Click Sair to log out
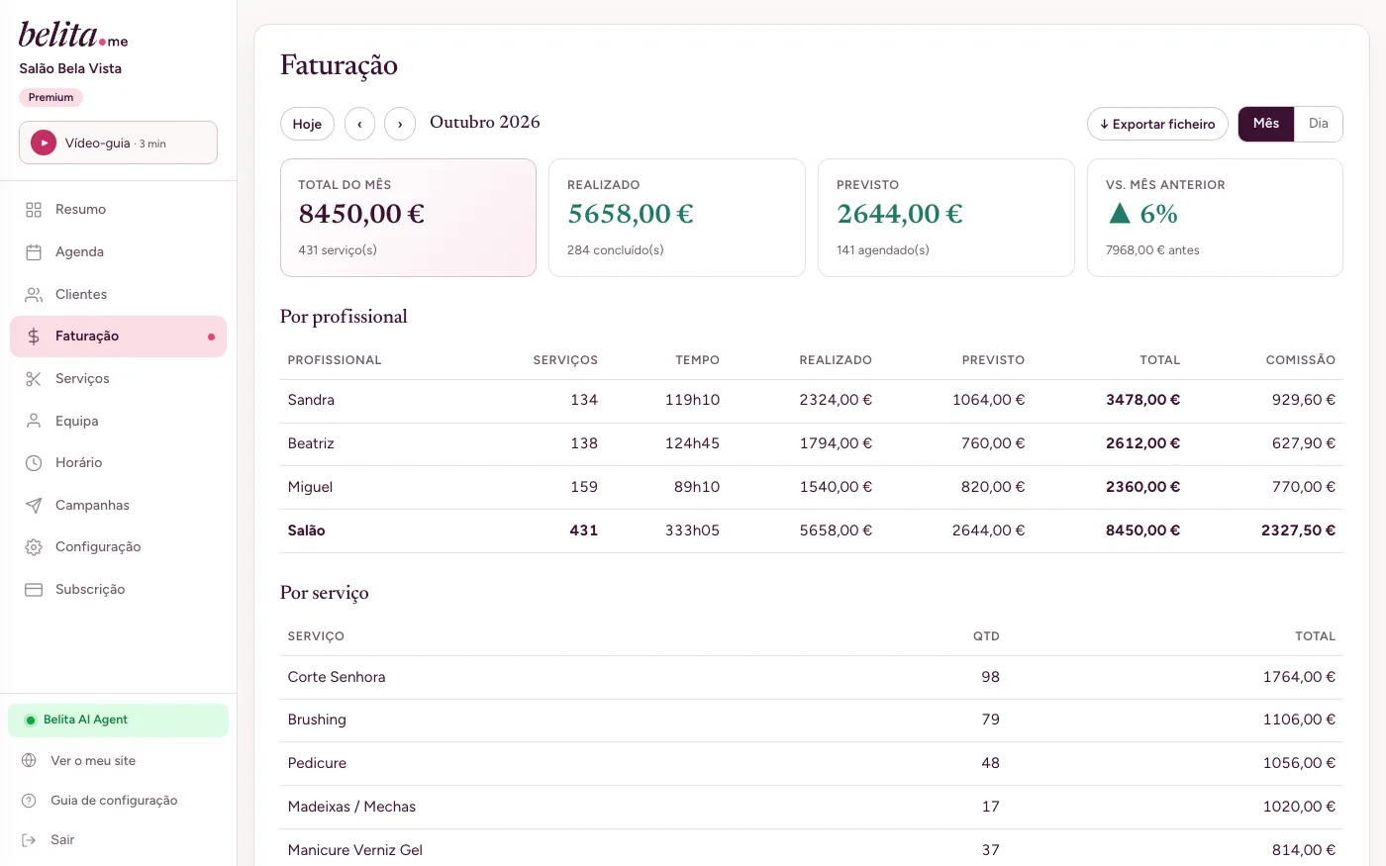 tap(62, 840)
